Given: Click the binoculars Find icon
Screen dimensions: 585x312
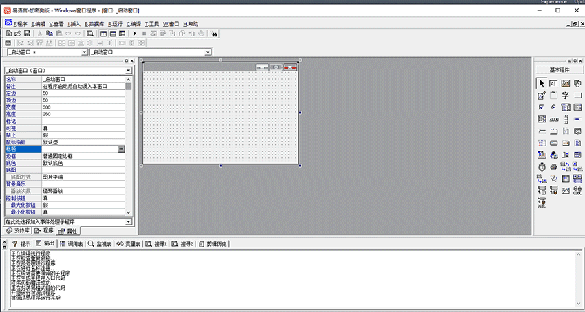Looking at the screenshot, I should coord(214,34).
